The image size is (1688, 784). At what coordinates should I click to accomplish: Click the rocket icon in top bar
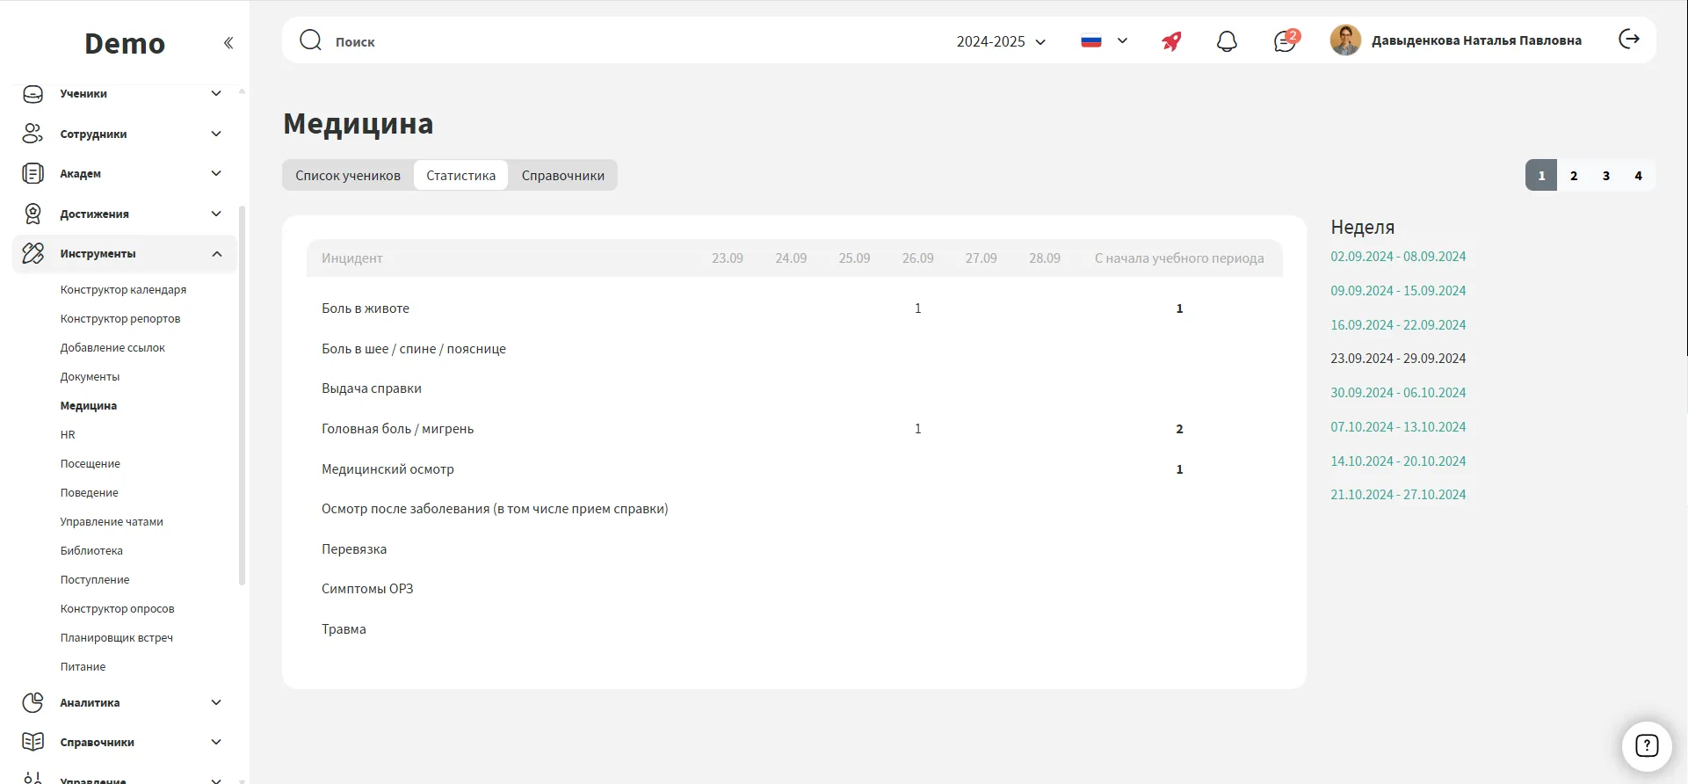(1171, 41)
